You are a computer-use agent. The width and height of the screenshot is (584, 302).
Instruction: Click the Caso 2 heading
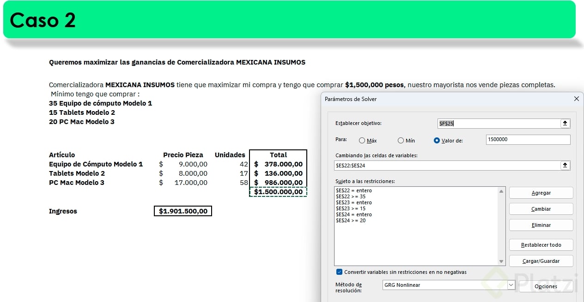pyautogui.click(x=43, y=20)
